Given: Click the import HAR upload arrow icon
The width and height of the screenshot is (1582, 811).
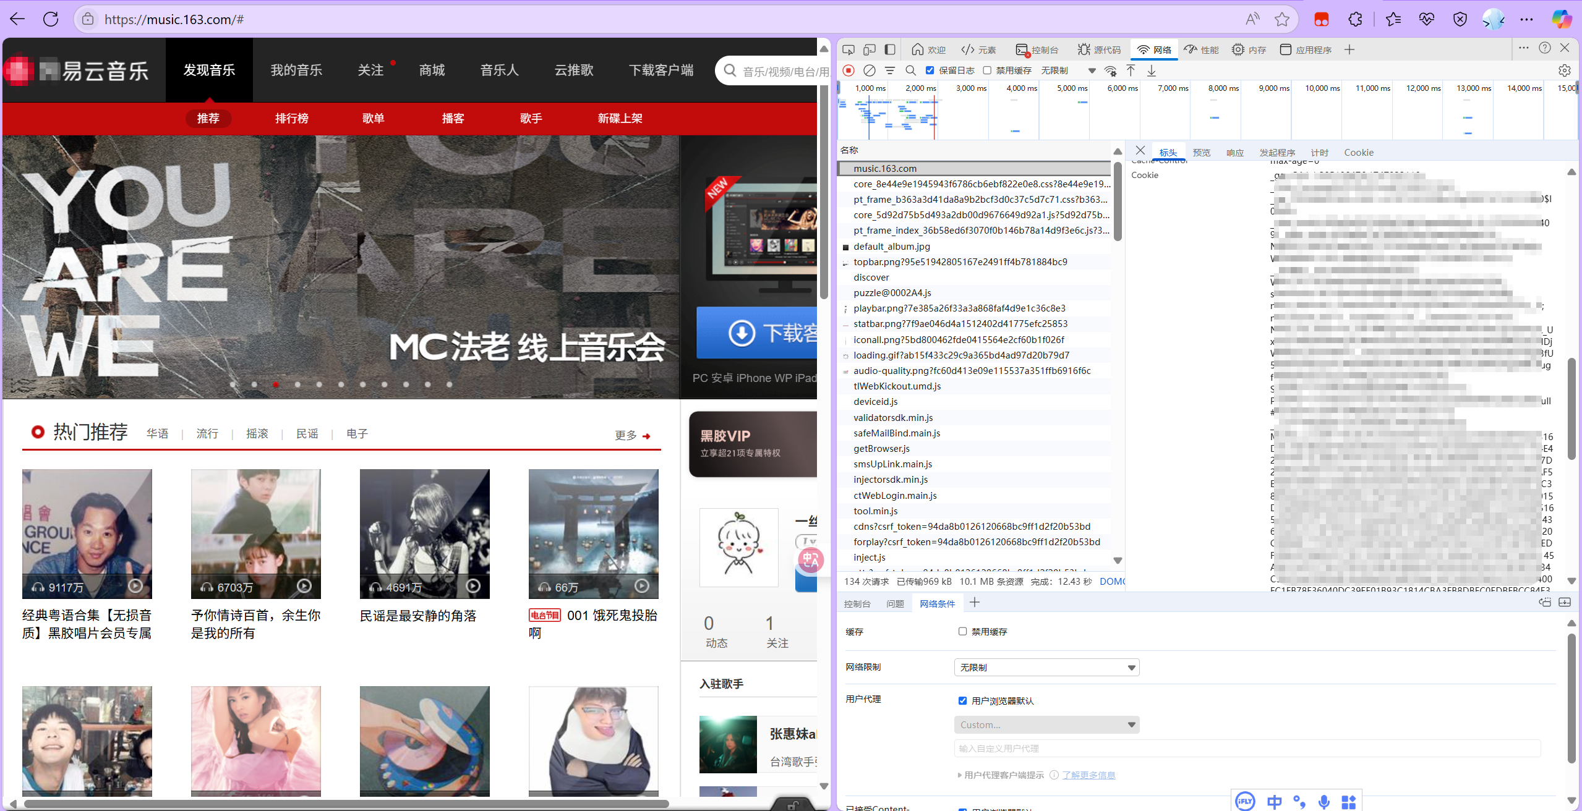Looking at the screenshot, I should point(1131,70).
